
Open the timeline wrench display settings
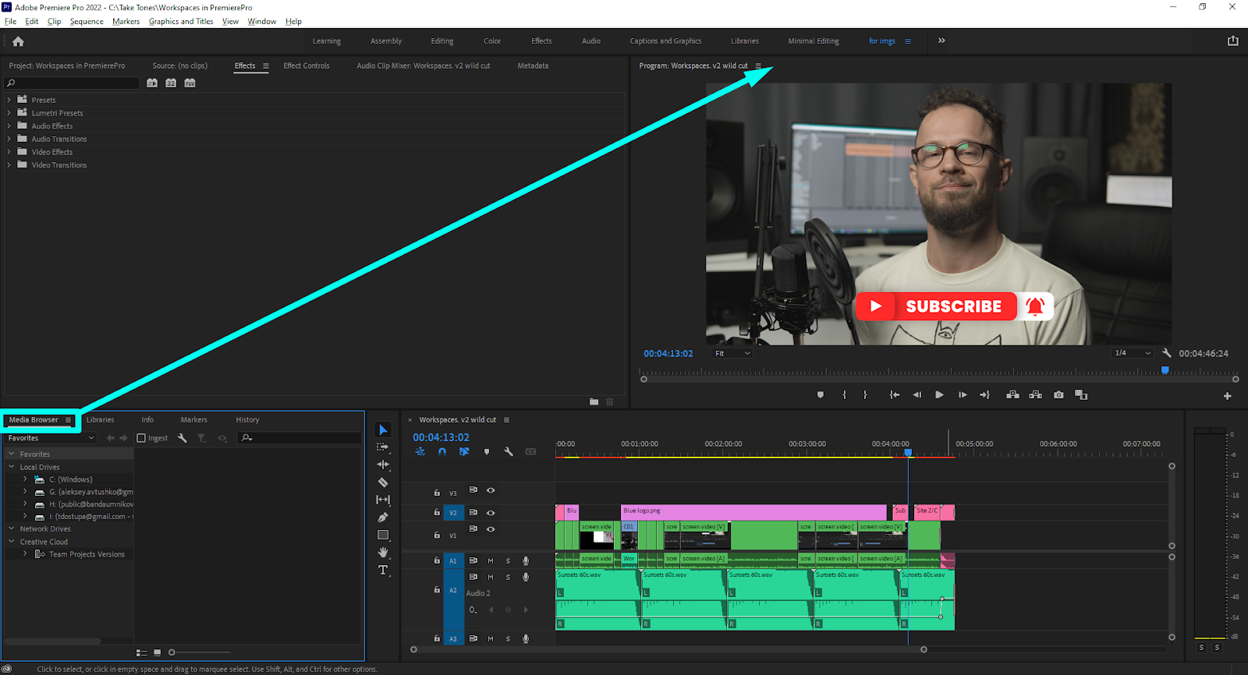tap(509, 452)
